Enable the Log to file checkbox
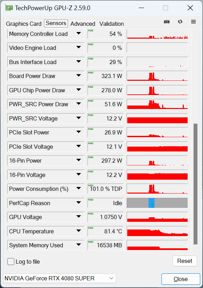The height and width of the screenshot is (288, 203). [11, 262]
